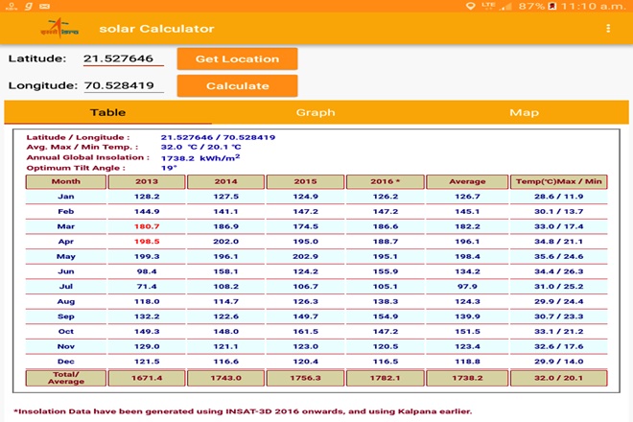Tap the LTE signal indicator
This screenshot has height=422, width=633.
[489, 6]
